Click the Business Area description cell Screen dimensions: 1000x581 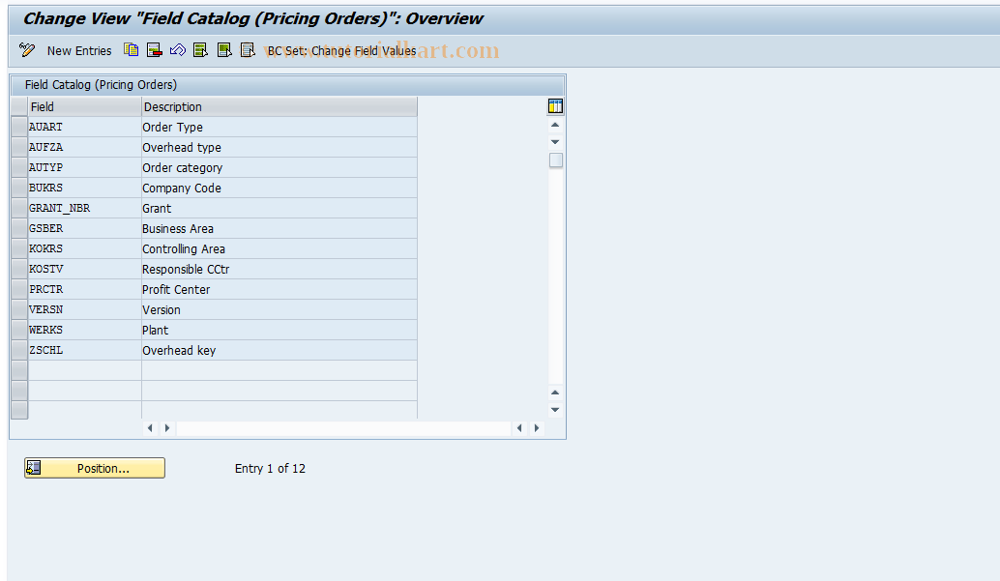click(279, 228)
